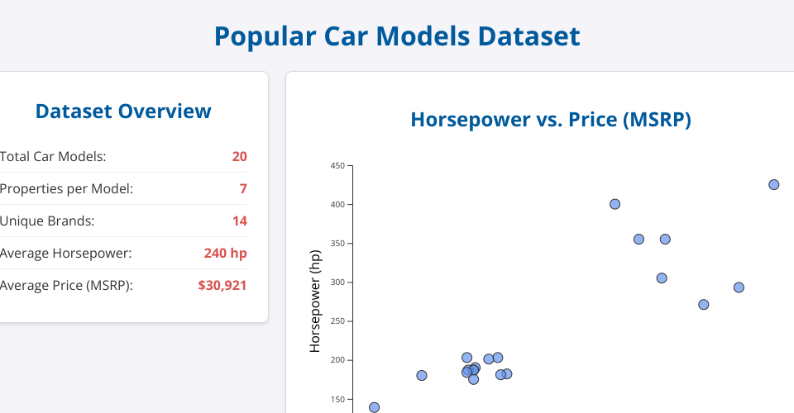Select the data point near 305 horsepower
Image resolution: width=794 pixels, height=413 pixels.
[662, 278]
